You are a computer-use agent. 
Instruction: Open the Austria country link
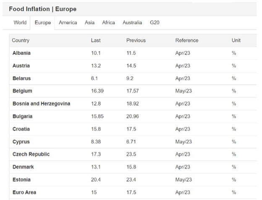pyautogui.click(x=21, y=66)
